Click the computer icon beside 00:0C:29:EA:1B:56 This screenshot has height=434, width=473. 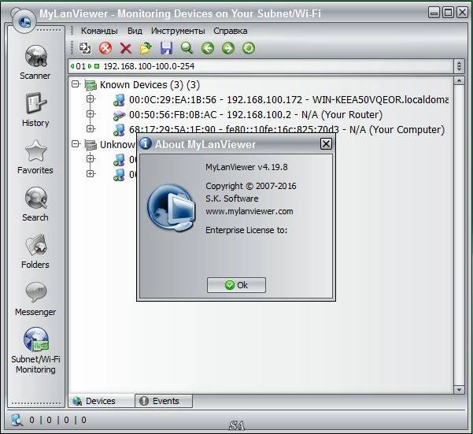click(119, 100)
